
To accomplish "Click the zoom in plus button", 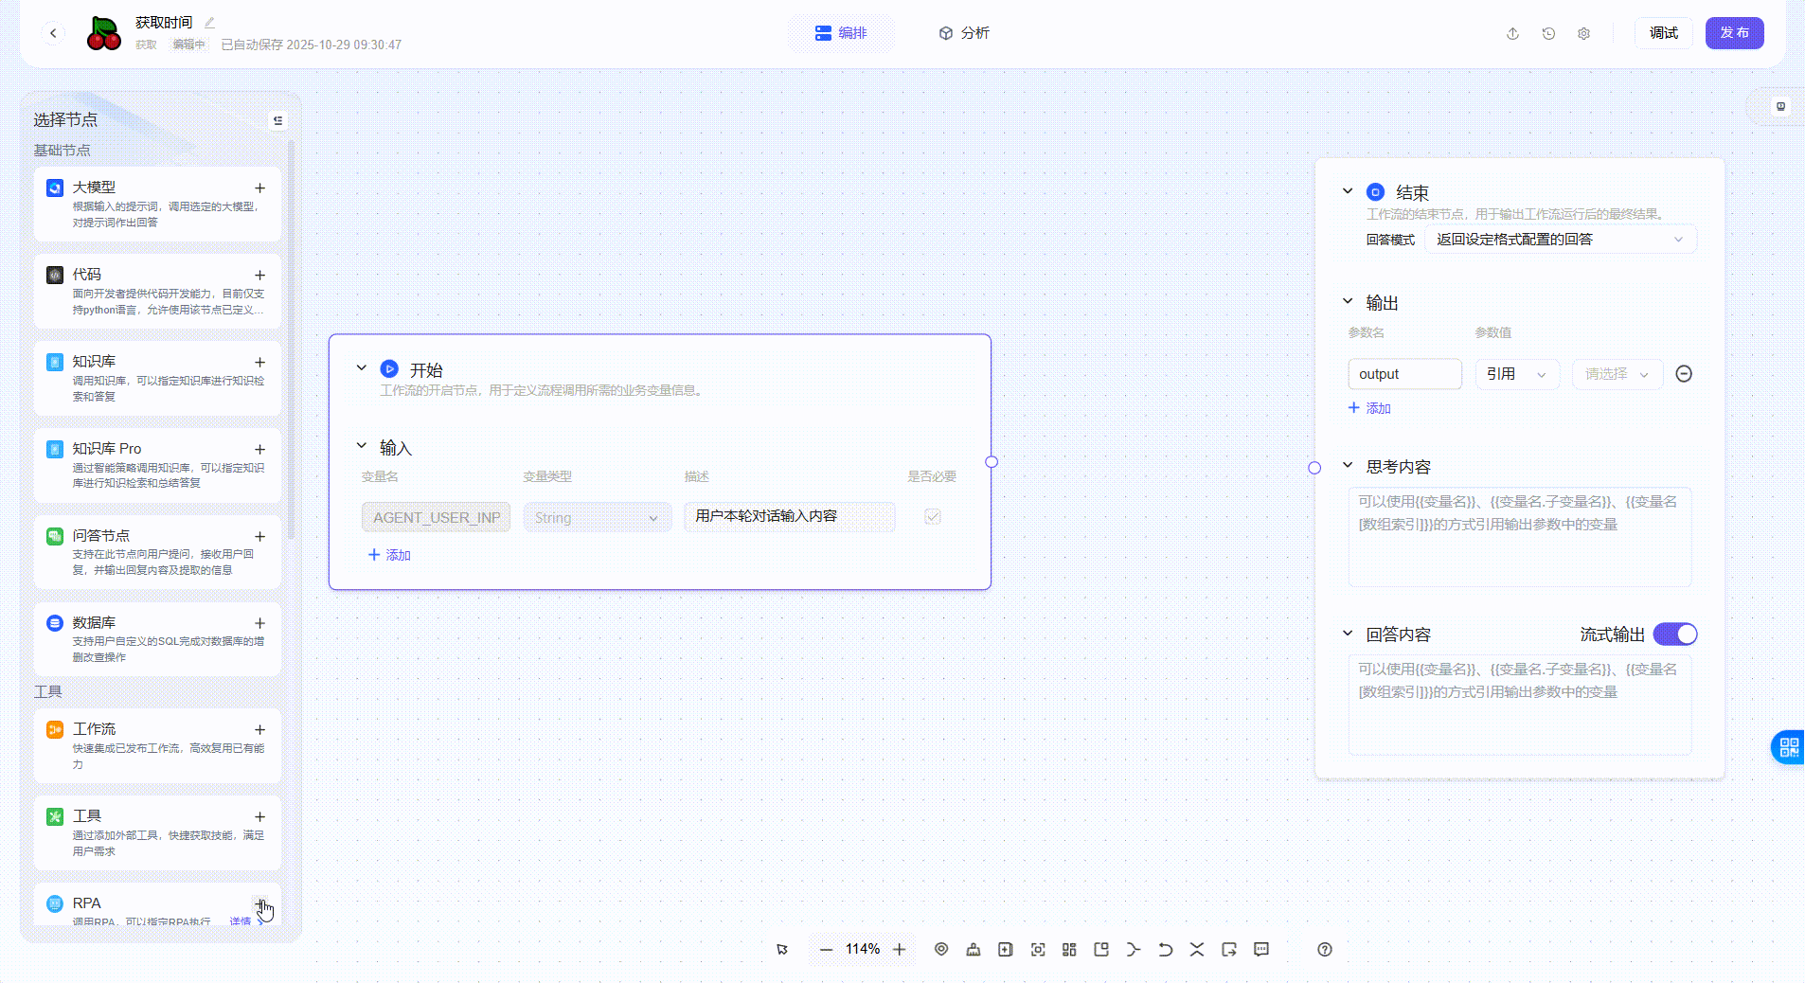I will pos(900,949).
